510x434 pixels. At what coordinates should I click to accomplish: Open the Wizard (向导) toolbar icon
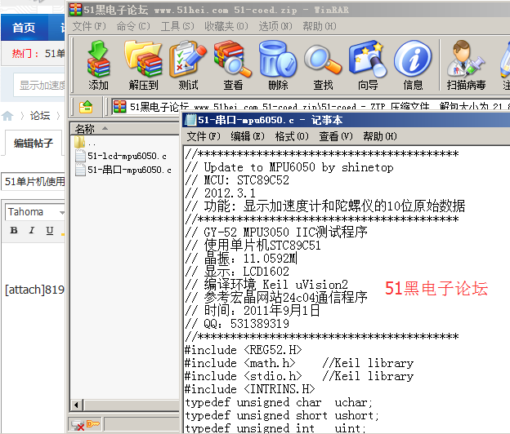368,65
